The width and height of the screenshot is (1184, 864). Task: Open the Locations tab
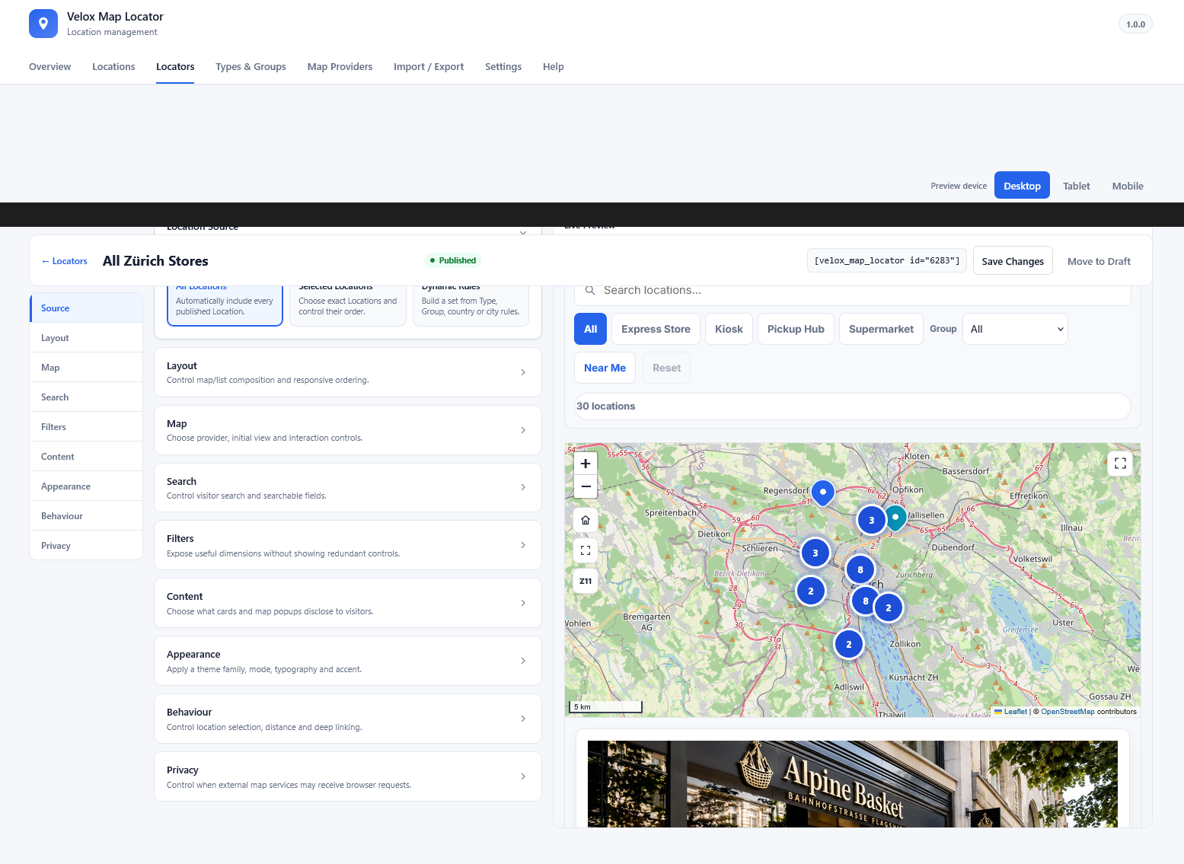click(x=113, y=67)
